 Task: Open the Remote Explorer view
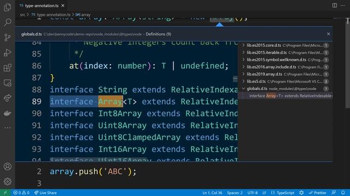coord(7,83)
